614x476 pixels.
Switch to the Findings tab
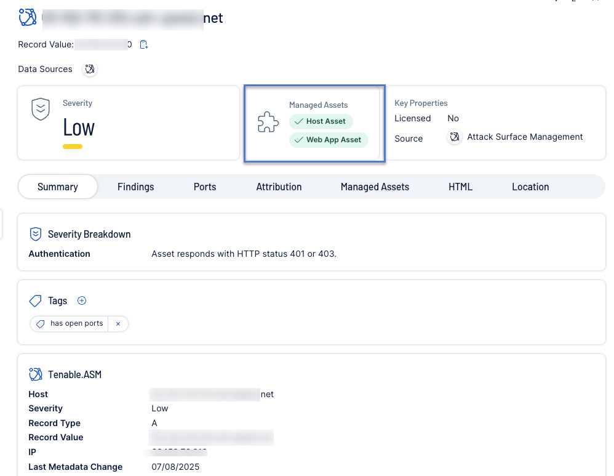tap(135, 187)
